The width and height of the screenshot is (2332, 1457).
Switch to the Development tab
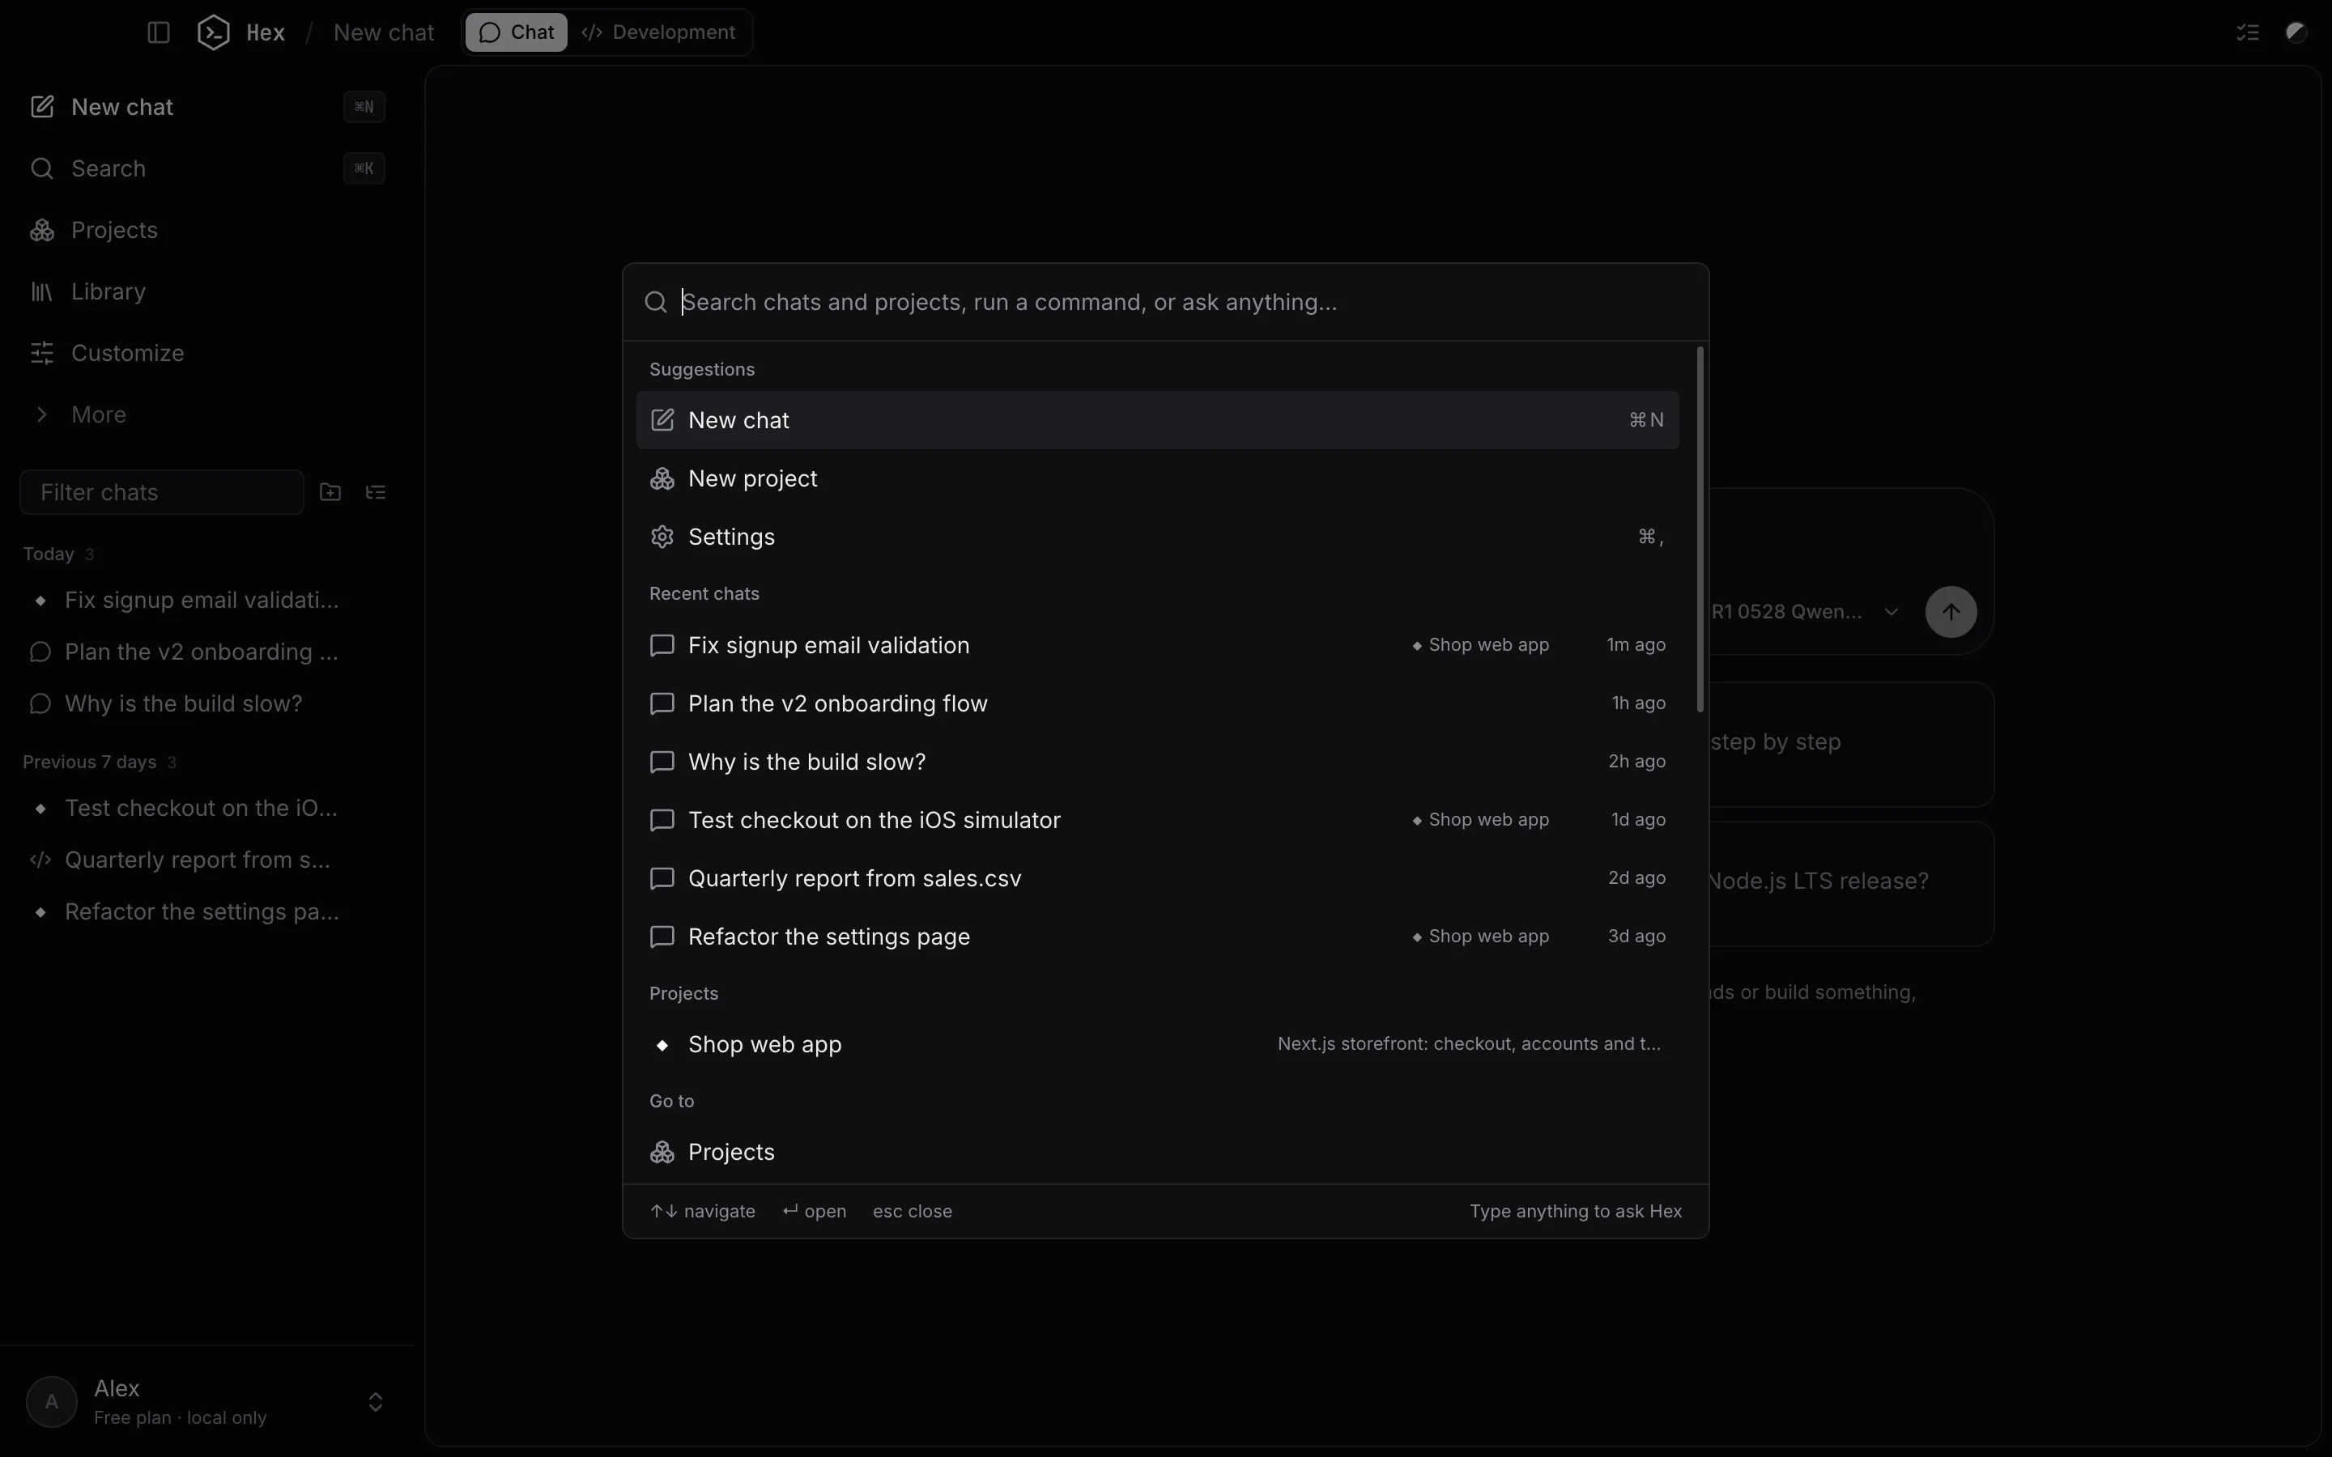[x=658, y=32]
